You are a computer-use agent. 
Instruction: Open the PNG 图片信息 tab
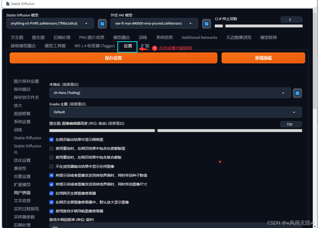point(92,37)
